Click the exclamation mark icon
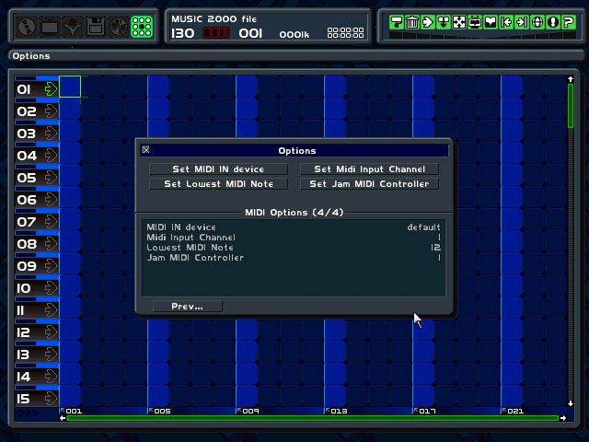The image size is (589, 442). point(553,21)
